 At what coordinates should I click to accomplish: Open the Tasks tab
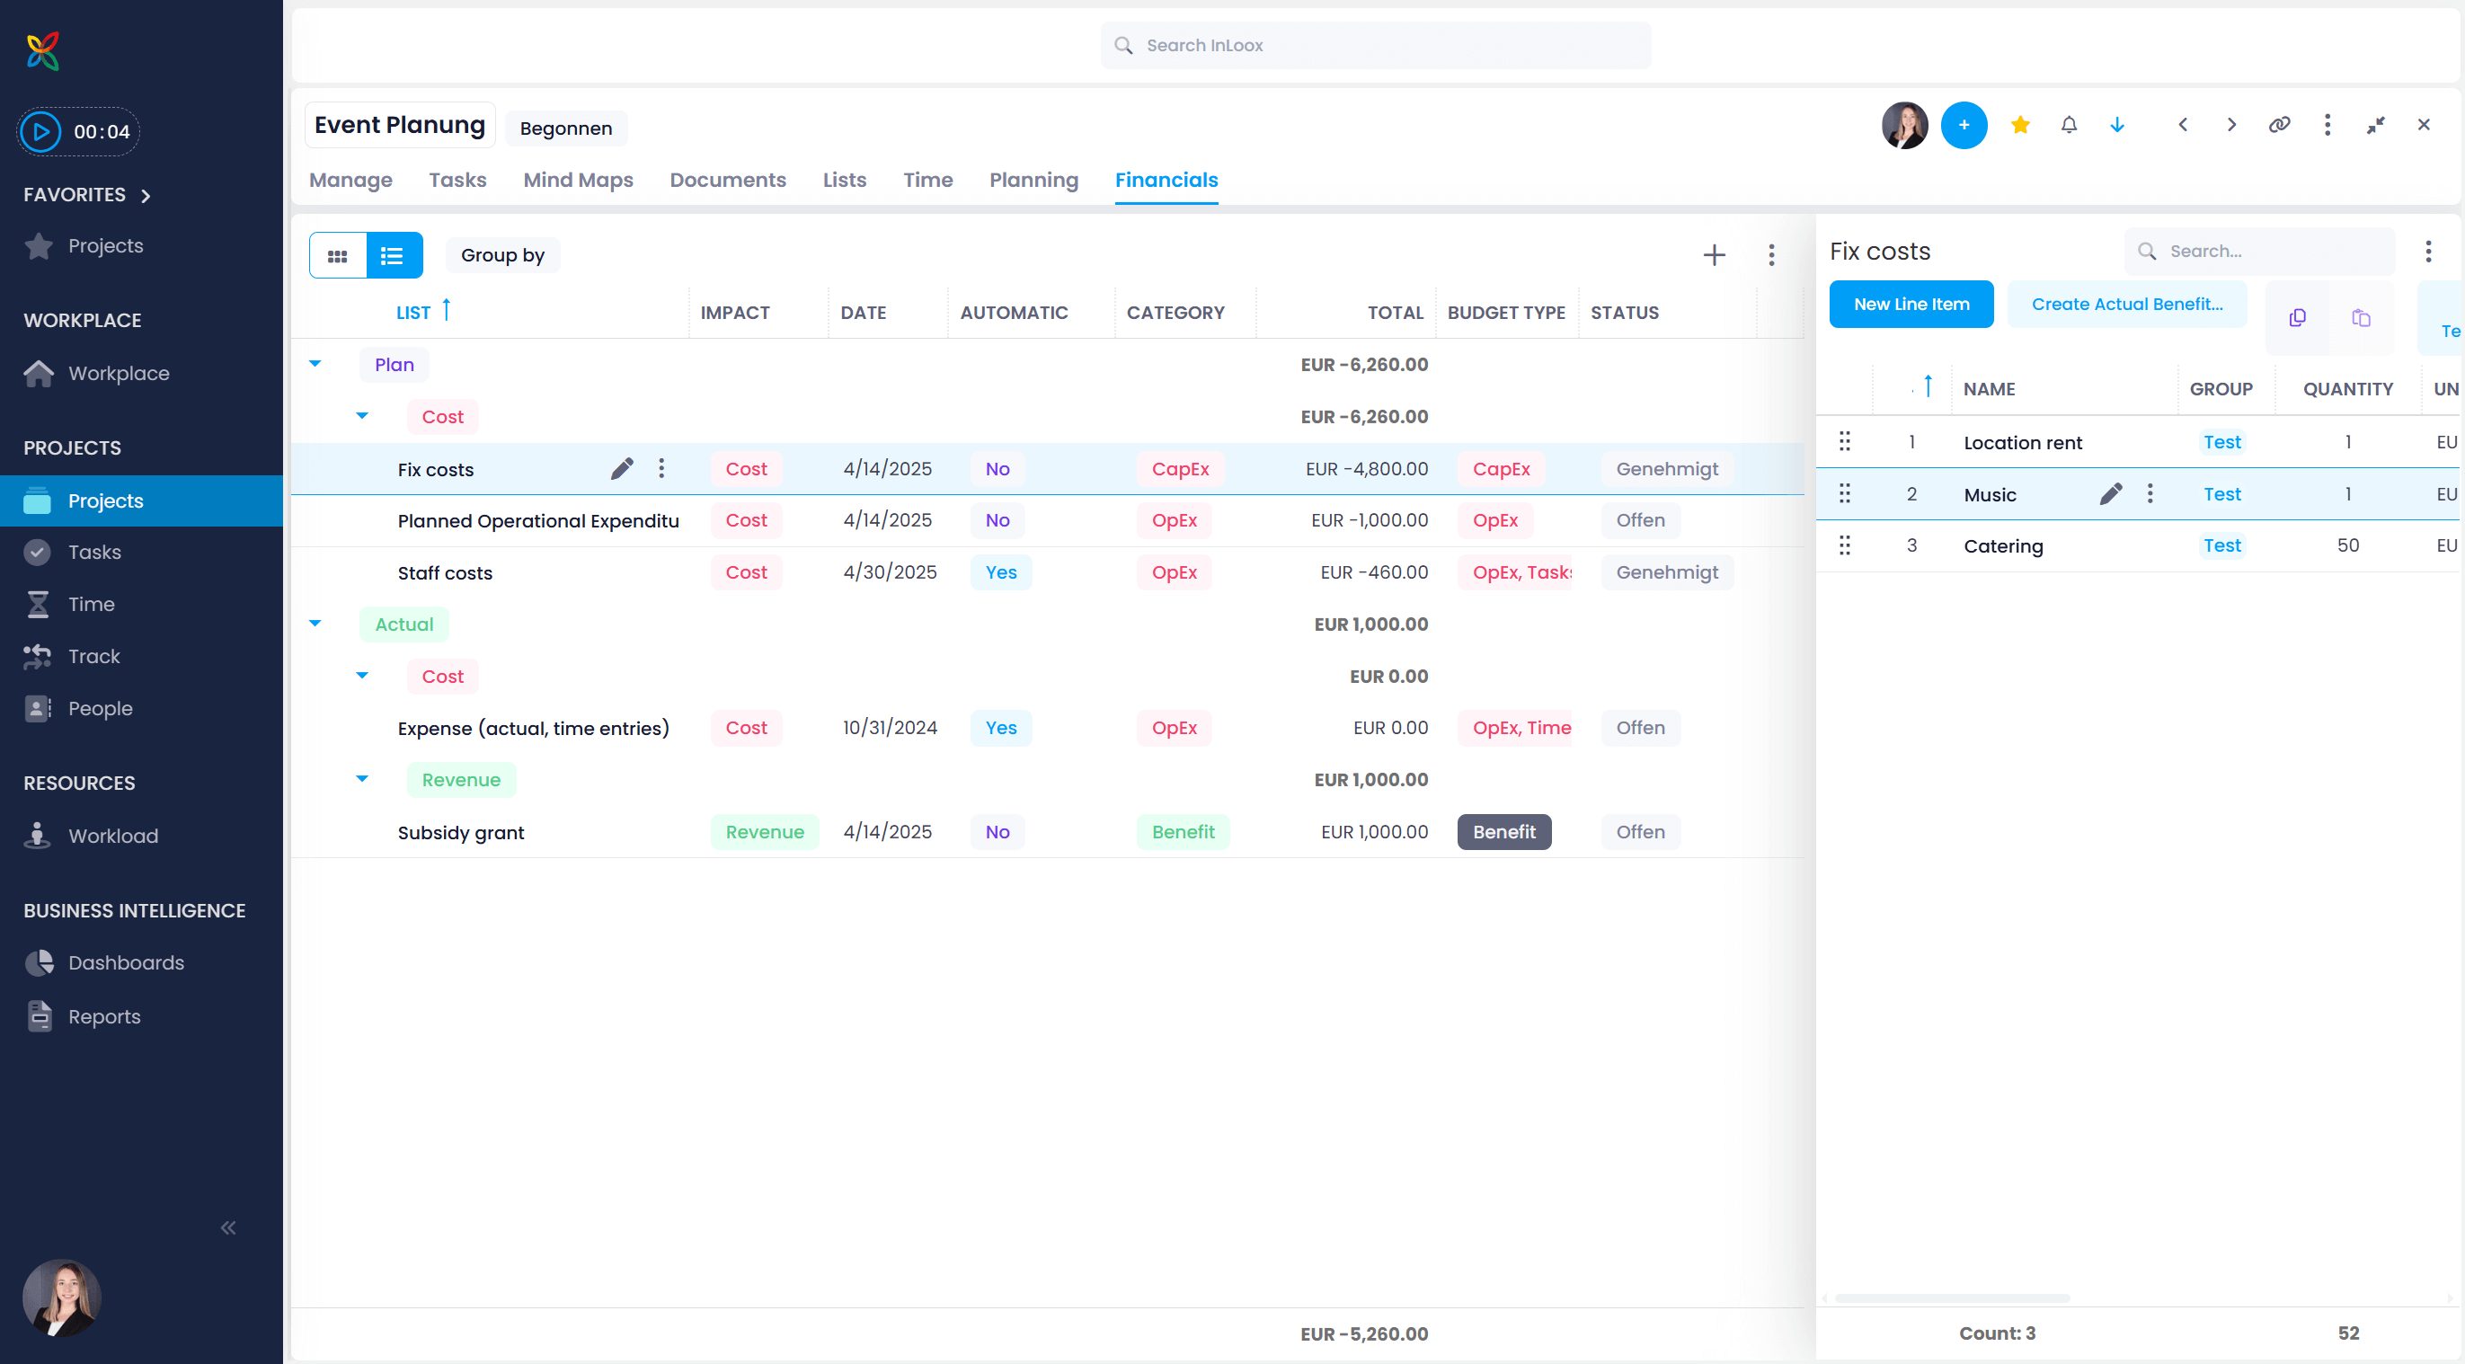(457, 180)
